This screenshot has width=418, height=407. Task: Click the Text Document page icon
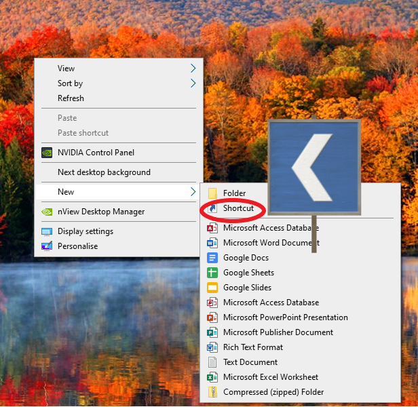coord(212,362)
